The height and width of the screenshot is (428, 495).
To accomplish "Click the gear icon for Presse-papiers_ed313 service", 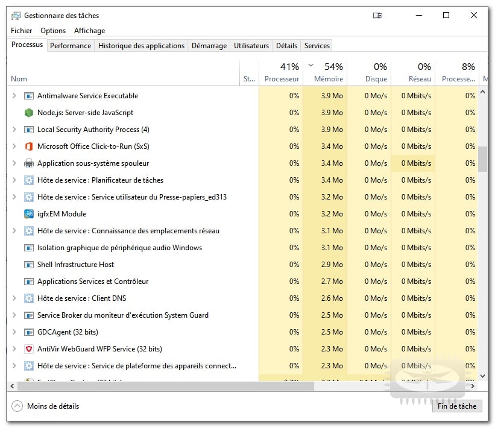I will click(x=29, y=197).
